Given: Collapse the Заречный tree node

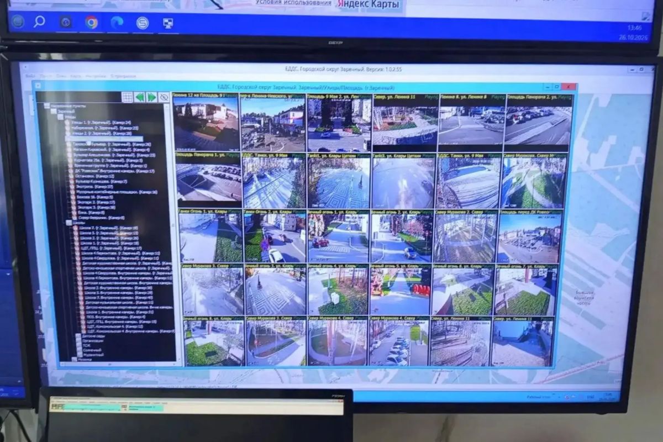Looking at the screenshot, I should click(54, 112).
